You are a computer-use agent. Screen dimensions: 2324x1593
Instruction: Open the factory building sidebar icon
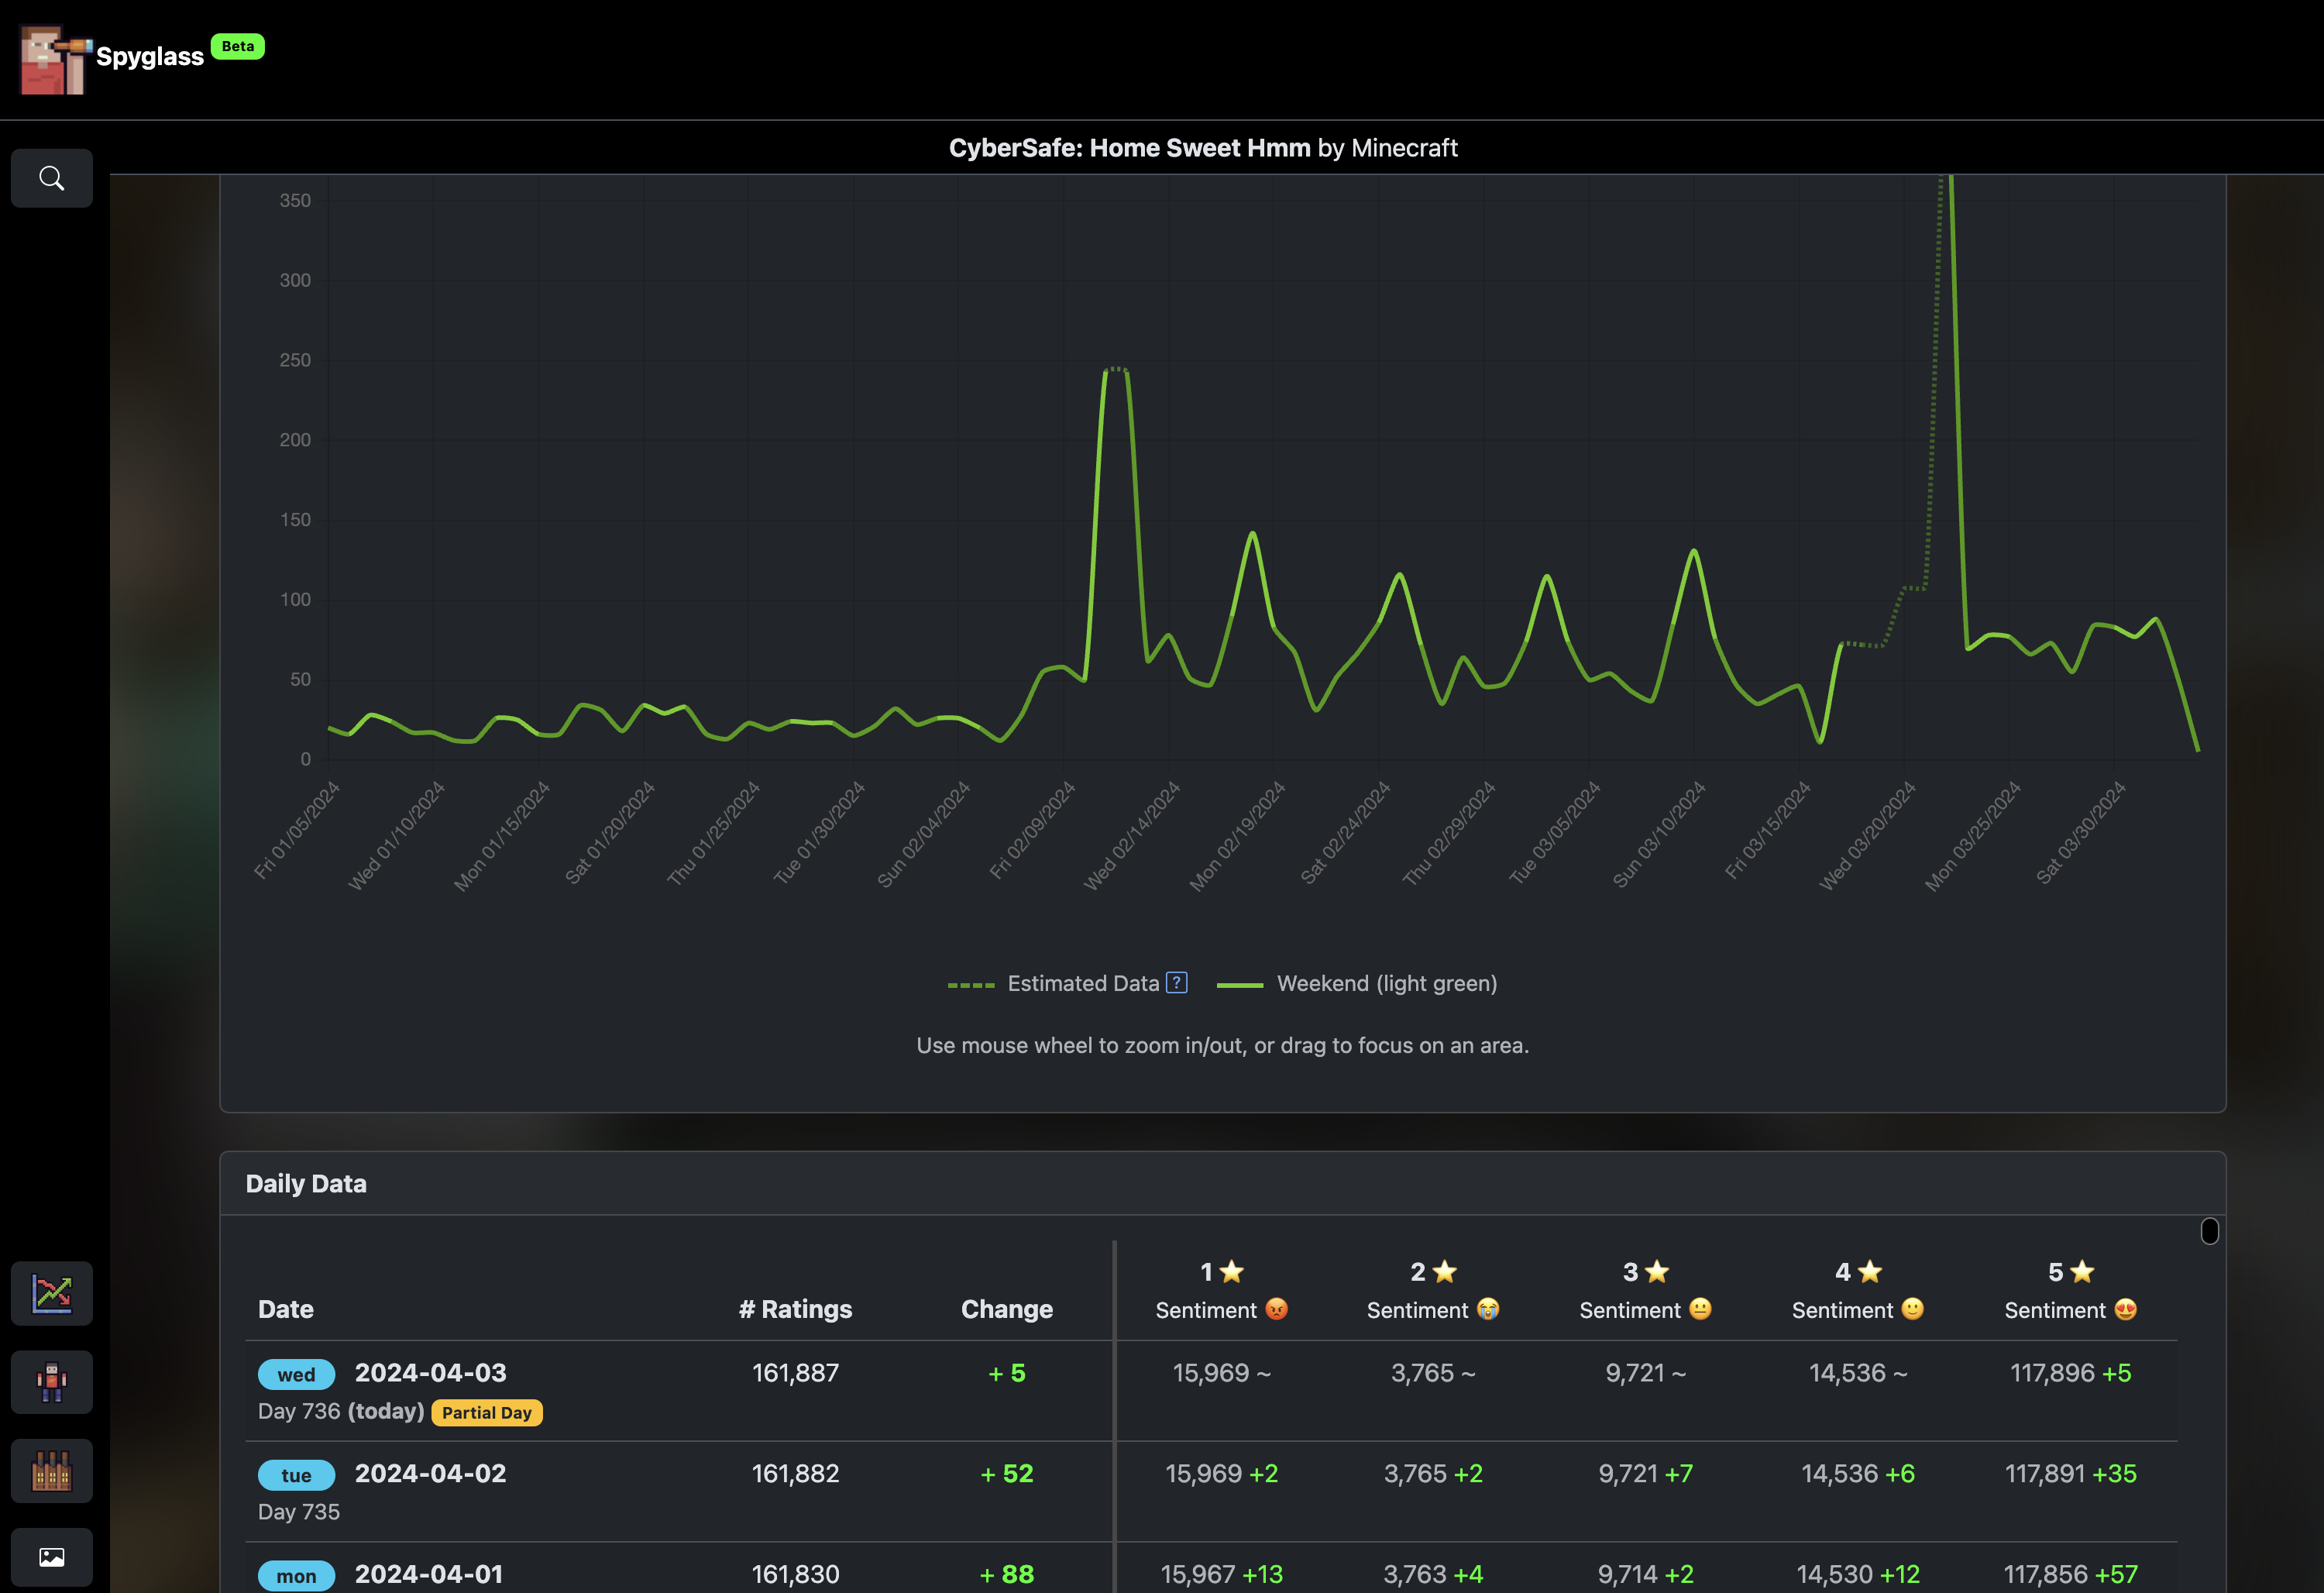pyautogui.click(x=52, y=1471)
